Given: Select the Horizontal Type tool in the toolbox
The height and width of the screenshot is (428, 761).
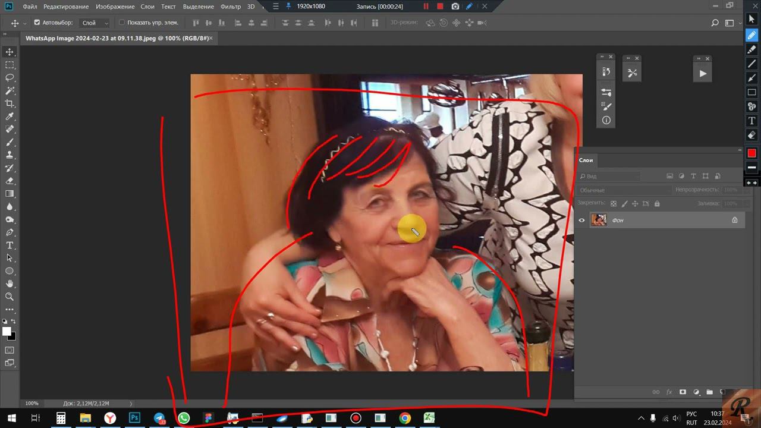Looking at the screenshot, I should pos(10,246).
